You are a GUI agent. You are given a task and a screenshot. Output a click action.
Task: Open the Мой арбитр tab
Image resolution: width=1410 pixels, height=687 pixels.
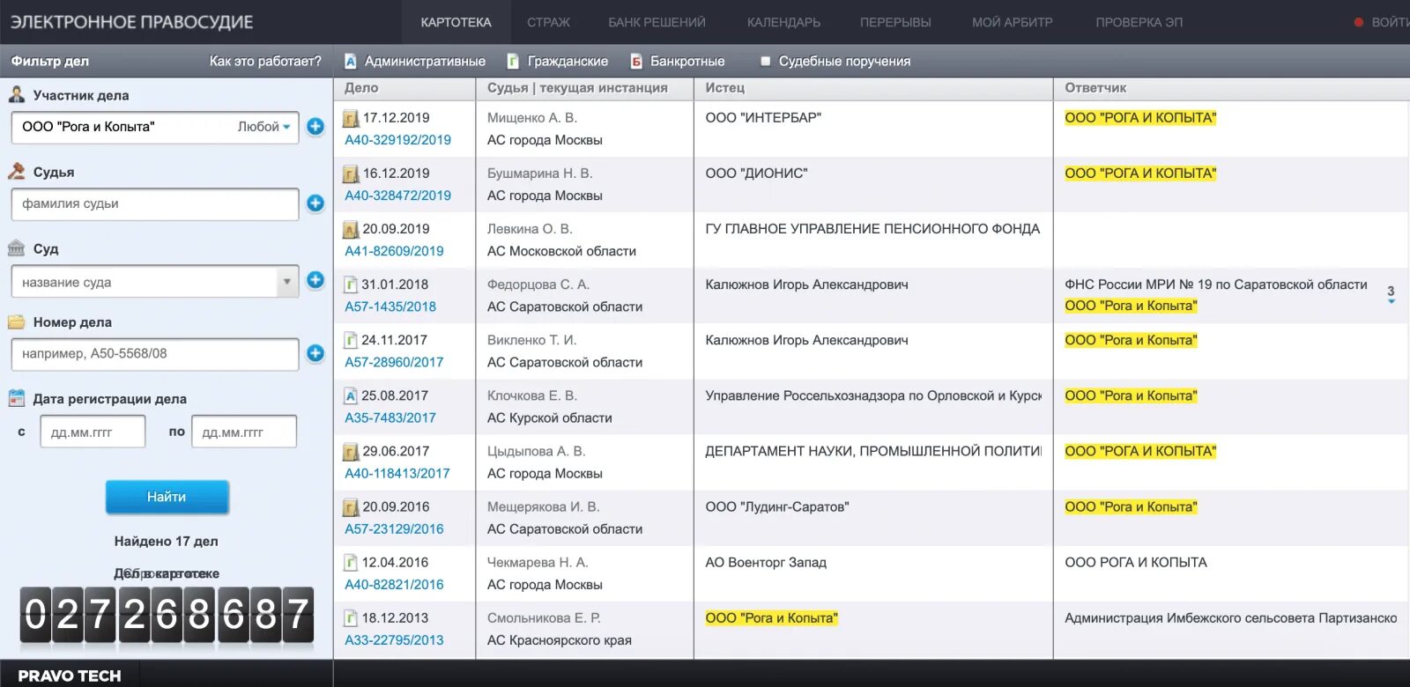click(x=1012, y=22)
